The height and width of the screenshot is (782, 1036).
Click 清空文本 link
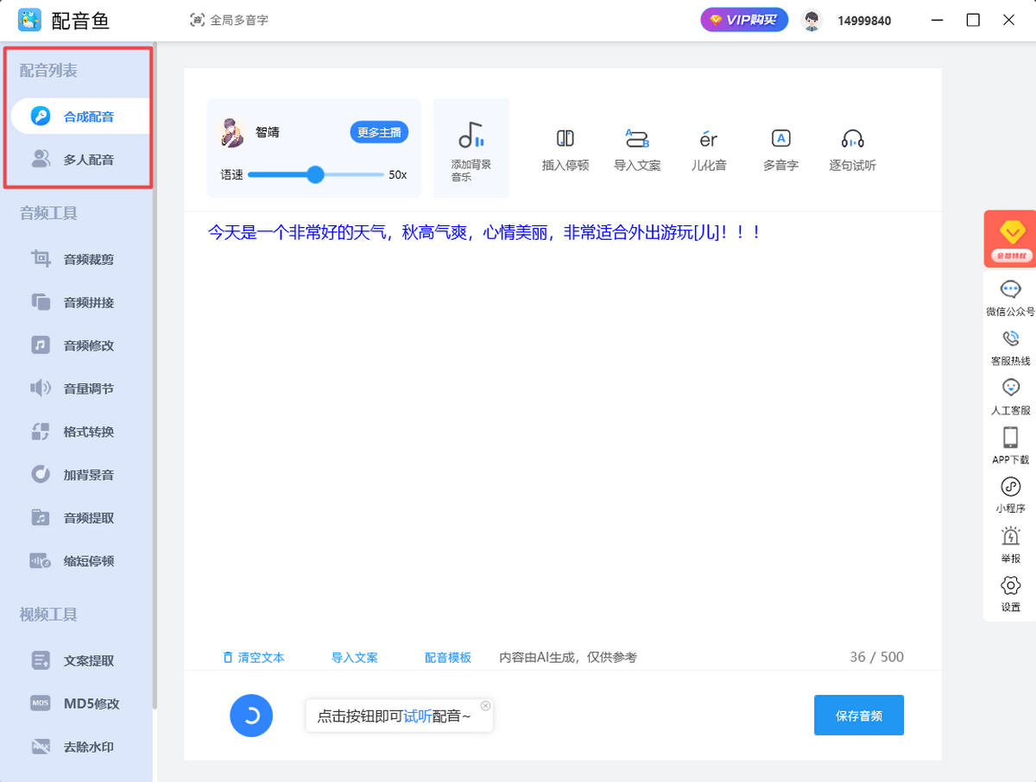tap(254, 658)
